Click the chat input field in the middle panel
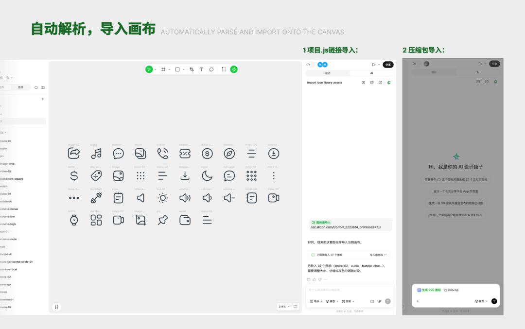The width and height of the screenshot is (525, 329). tap(349, 290)
